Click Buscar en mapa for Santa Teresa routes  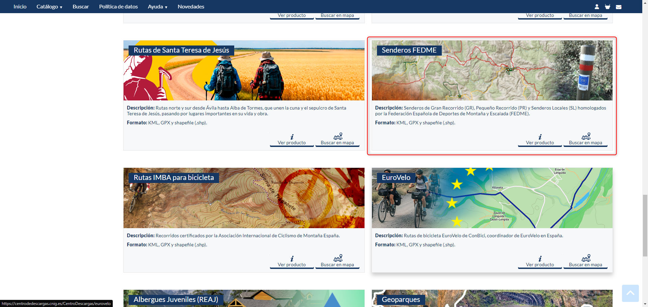pyautogui.click(x=337, y=143)
